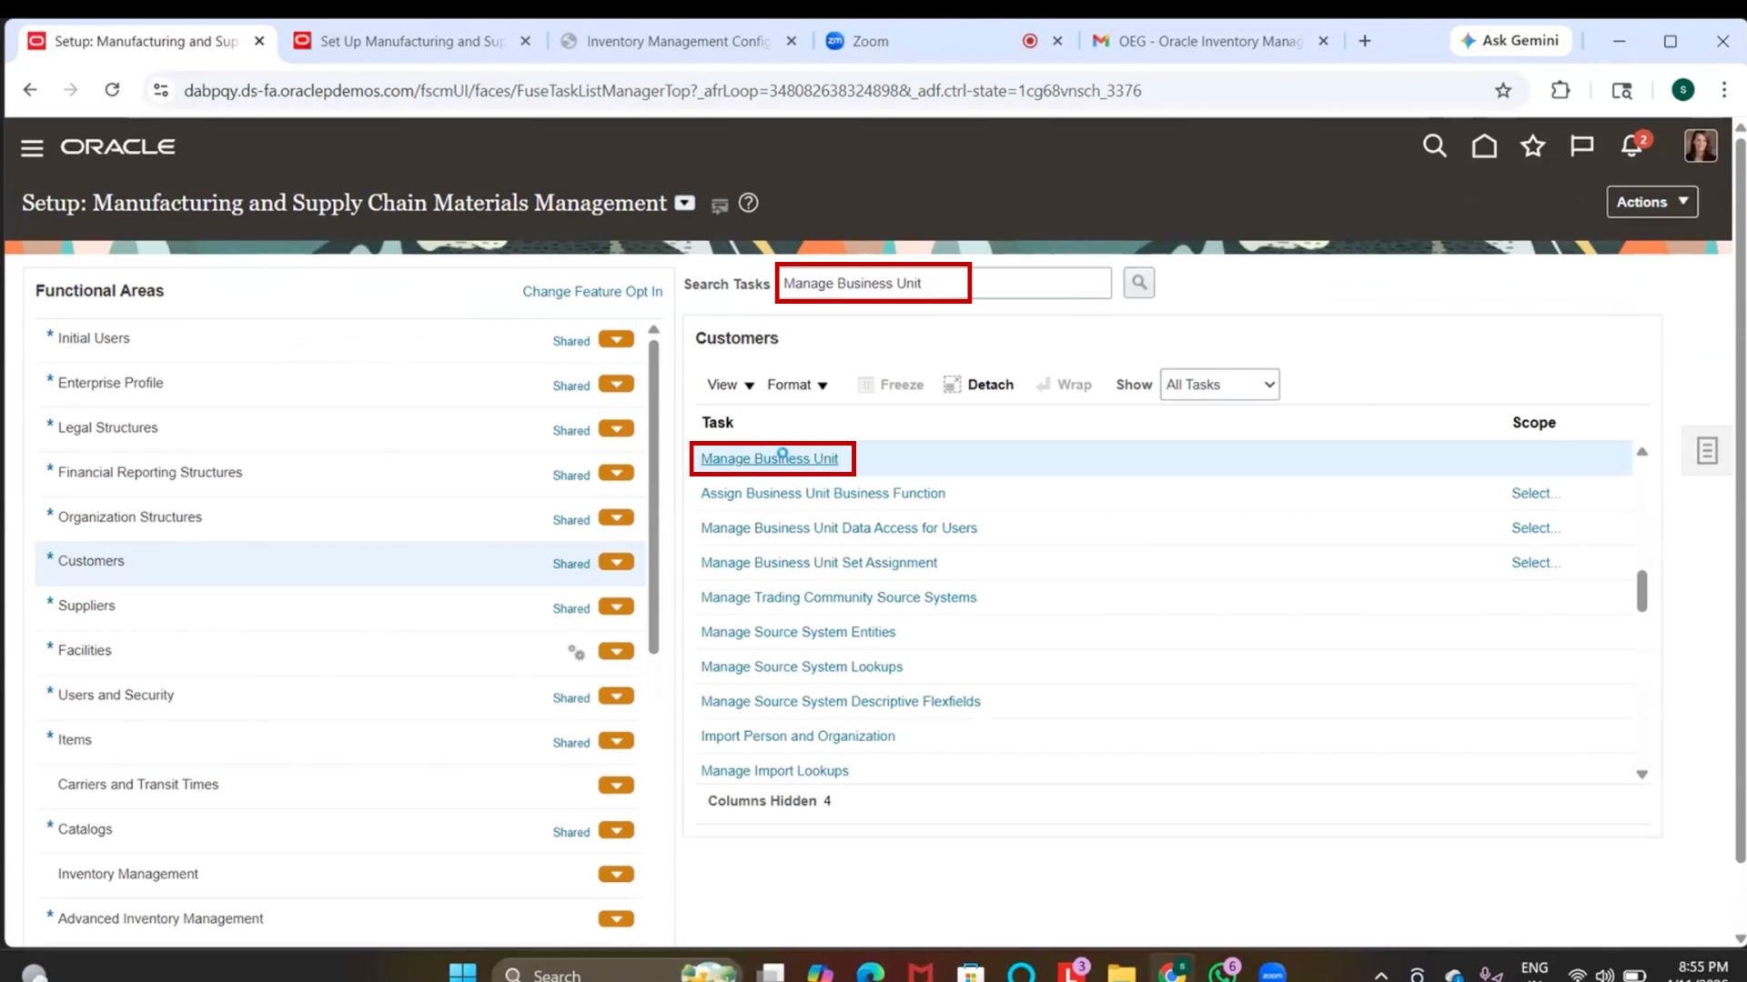Image resolution: width=1747 pixels, height=982 pixels.
Task: Click the Search Tasks input field
Action: tap(944, 283)
